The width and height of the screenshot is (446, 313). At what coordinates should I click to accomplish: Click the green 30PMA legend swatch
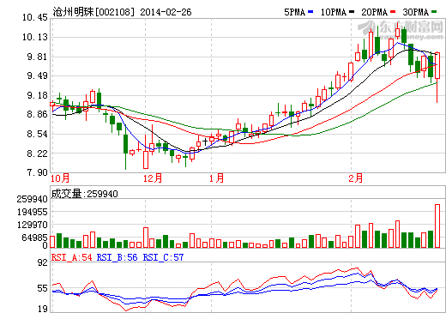coord(434,12)
